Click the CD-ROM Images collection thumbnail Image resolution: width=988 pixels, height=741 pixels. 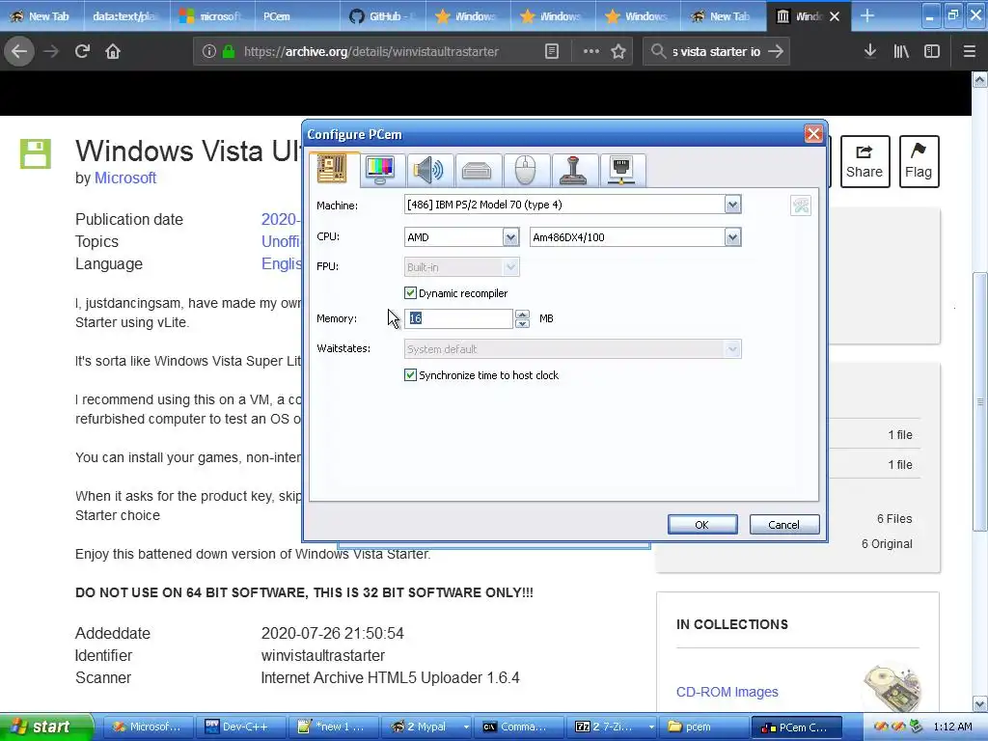pos(892,688)
